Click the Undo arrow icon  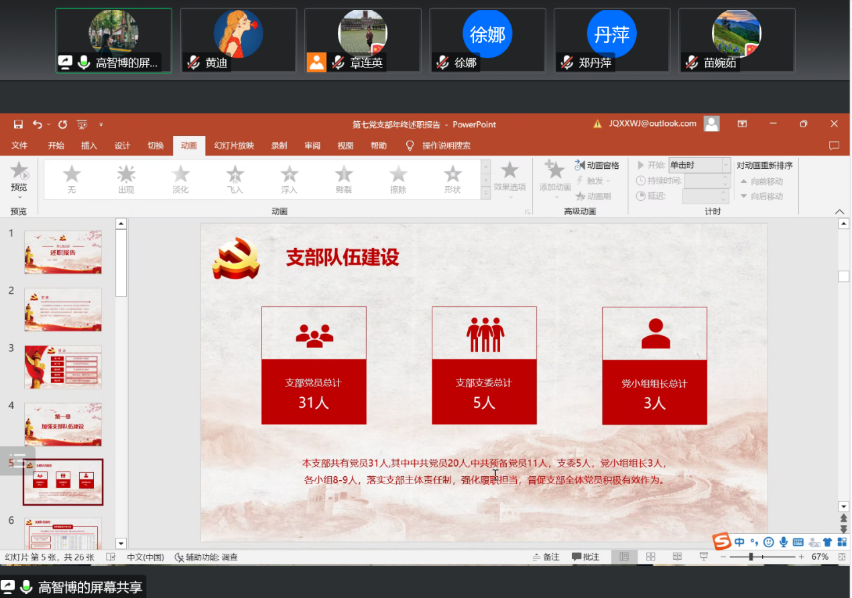pos(37,124)
